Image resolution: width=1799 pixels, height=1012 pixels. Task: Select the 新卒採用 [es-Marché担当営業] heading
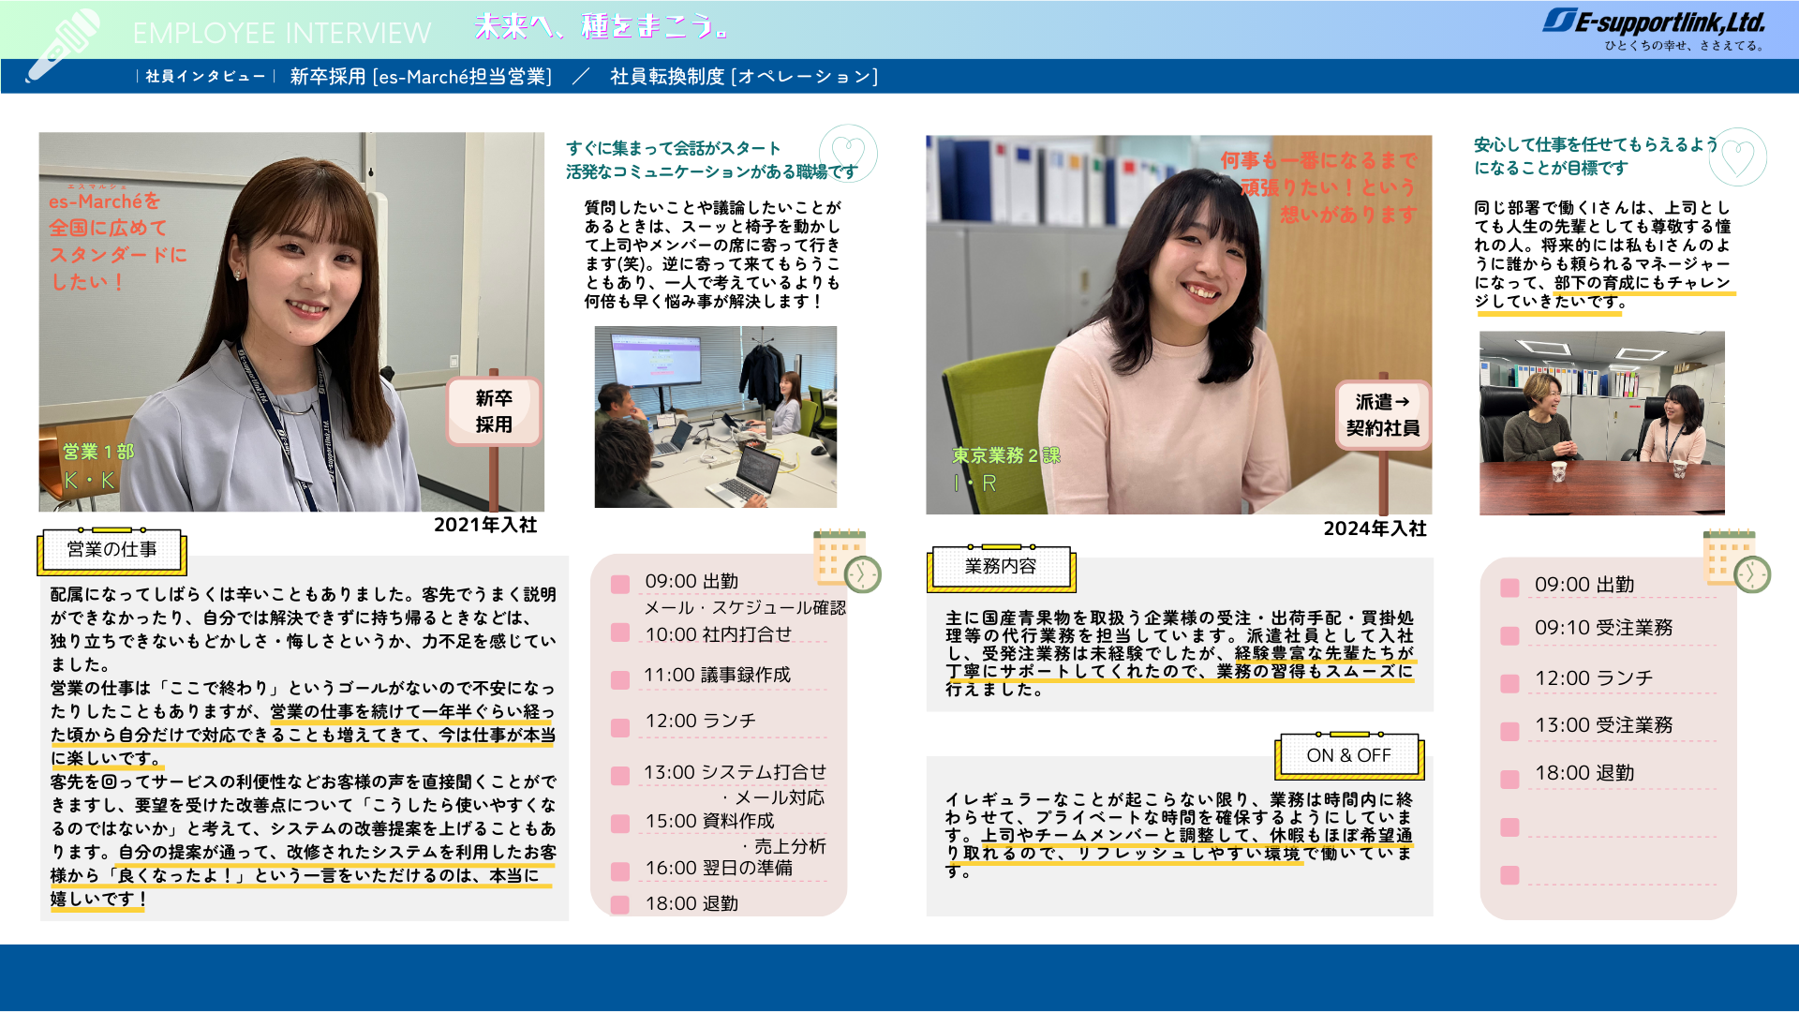(421, 77)
